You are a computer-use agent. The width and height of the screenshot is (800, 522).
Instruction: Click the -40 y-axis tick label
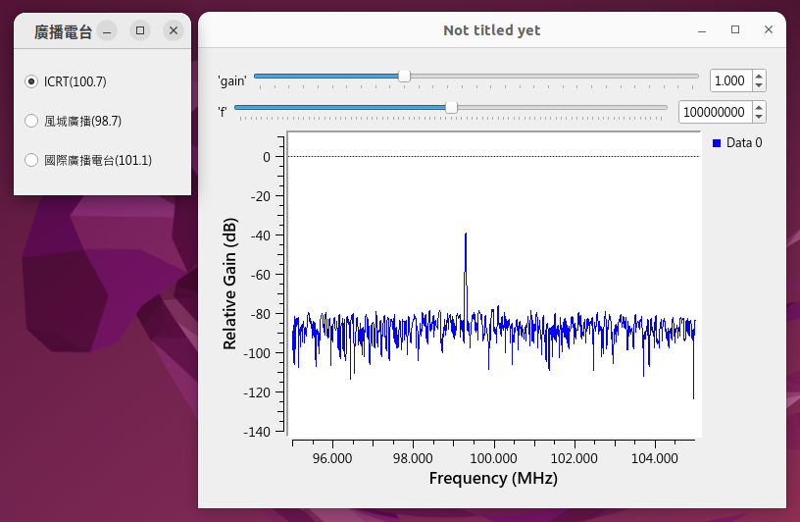[260, 235]
